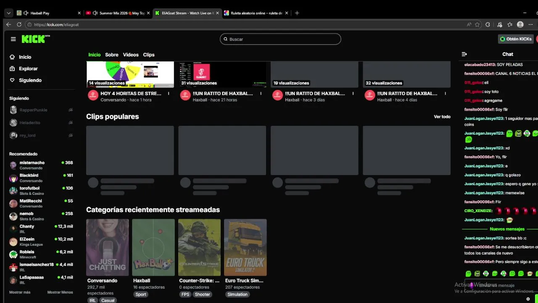Open the browser extensions puzzle icon

click(x=488, y=24)
